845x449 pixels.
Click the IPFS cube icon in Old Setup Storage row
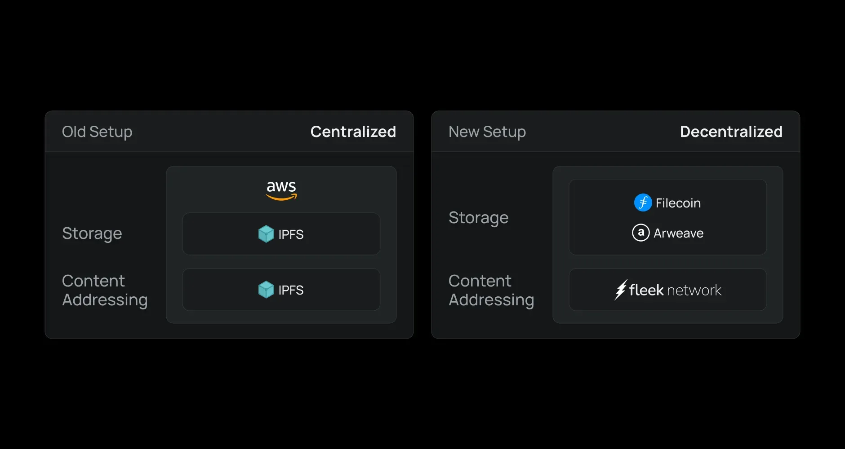point(266,234)
